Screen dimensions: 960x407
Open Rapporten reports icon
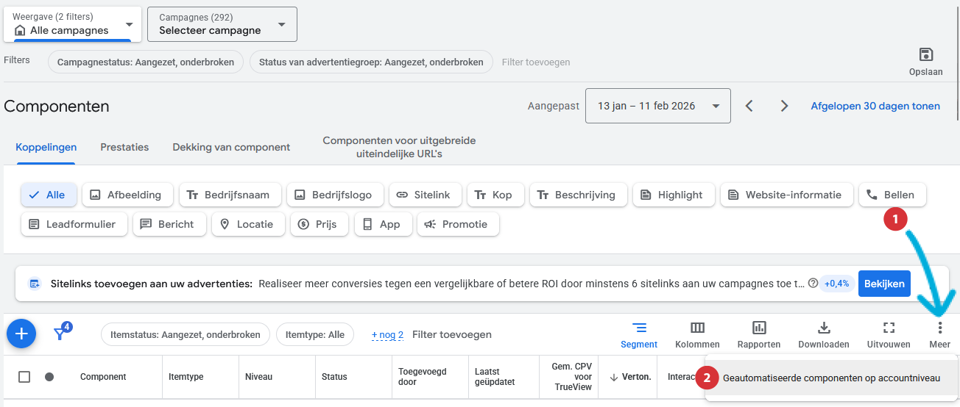[x=759, y=334]
